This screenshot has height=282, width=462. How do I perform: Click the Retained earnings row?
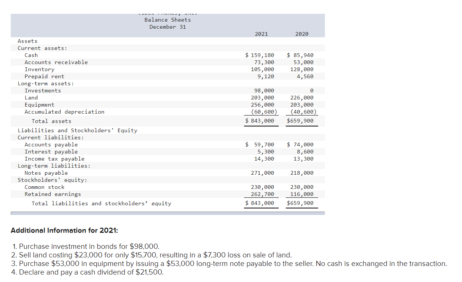tap(52, 194)
